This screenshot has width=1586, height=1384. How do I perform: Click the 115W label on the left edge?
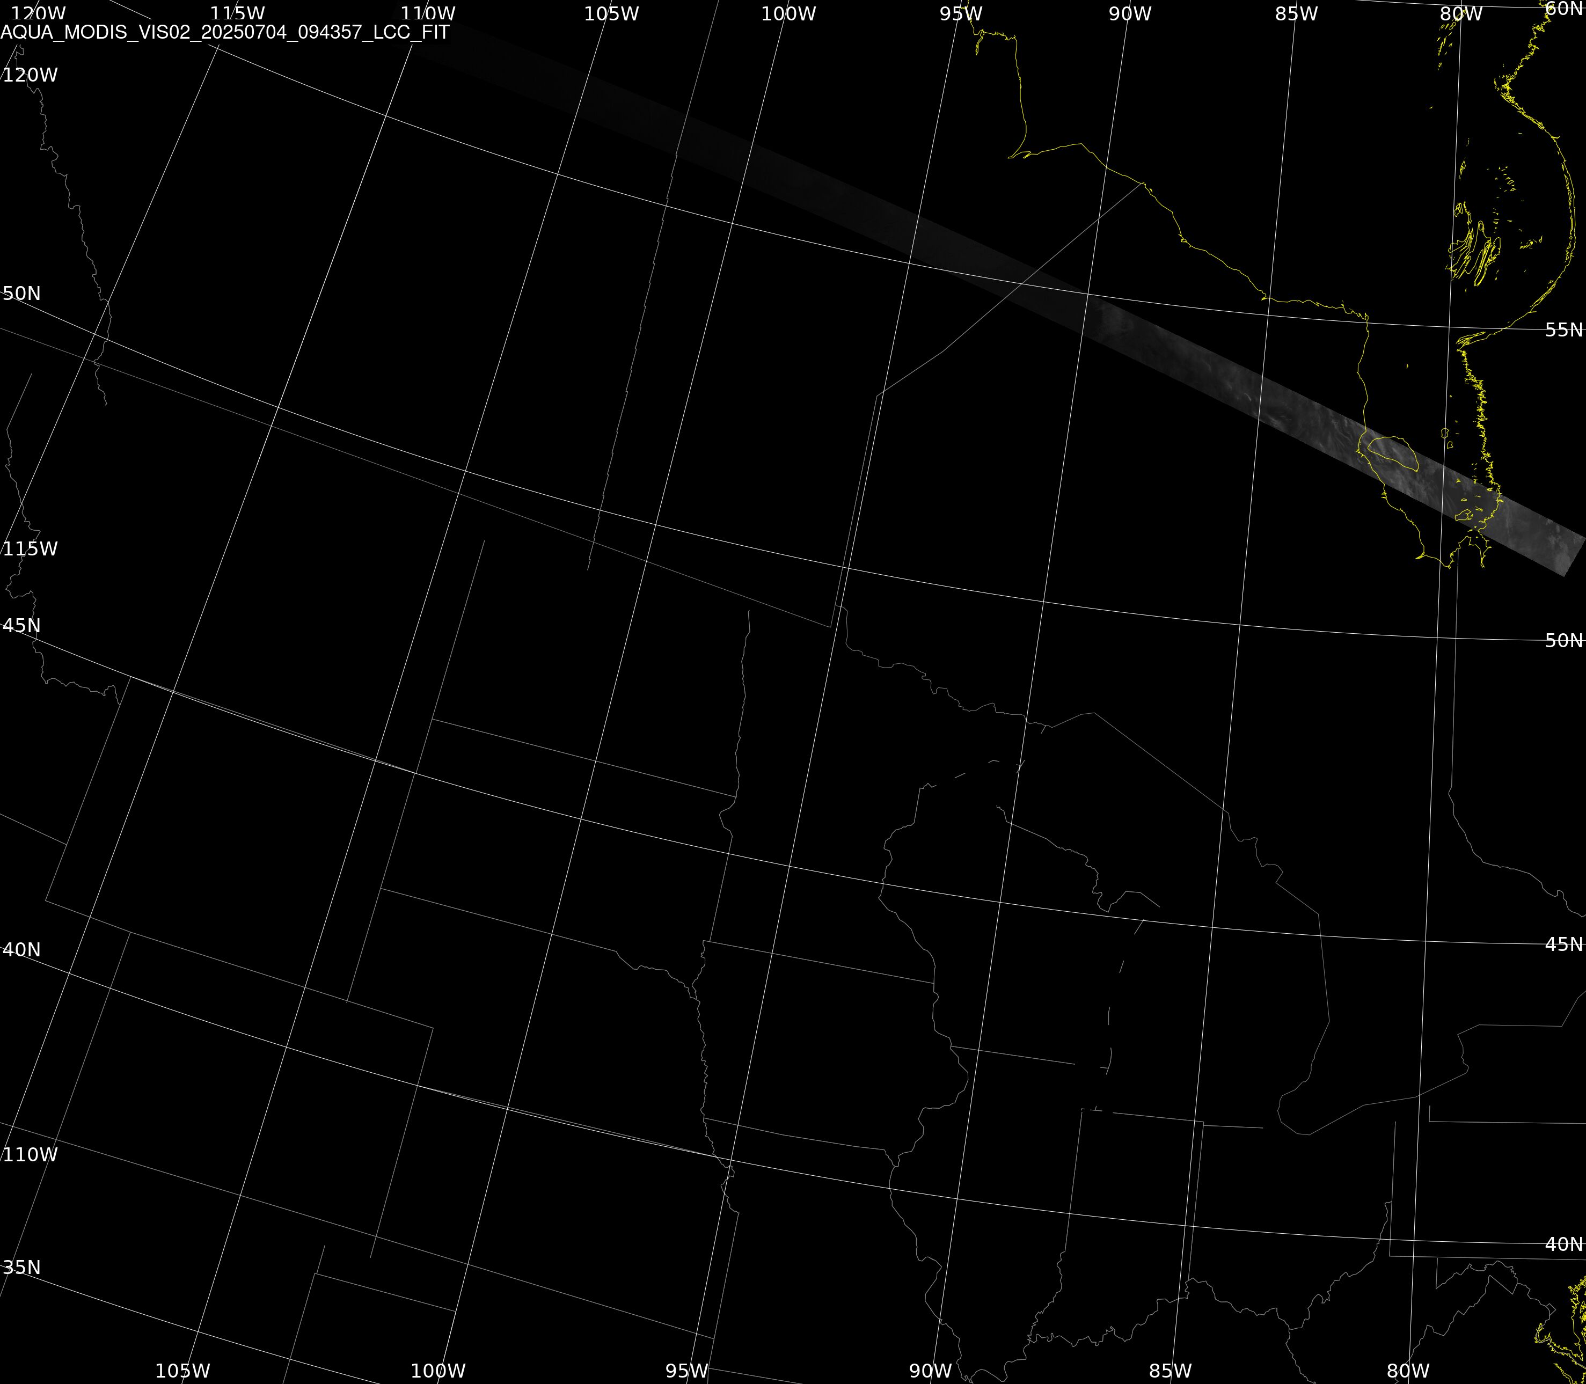tap(30, 548)
